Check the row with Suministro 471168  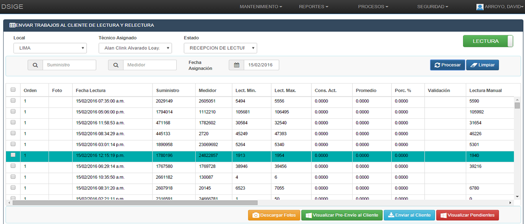click(13, 122)
